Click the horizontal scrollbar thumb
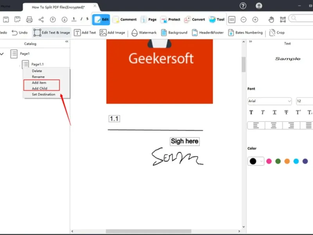313x235 pixels. (x=149, y=231)
